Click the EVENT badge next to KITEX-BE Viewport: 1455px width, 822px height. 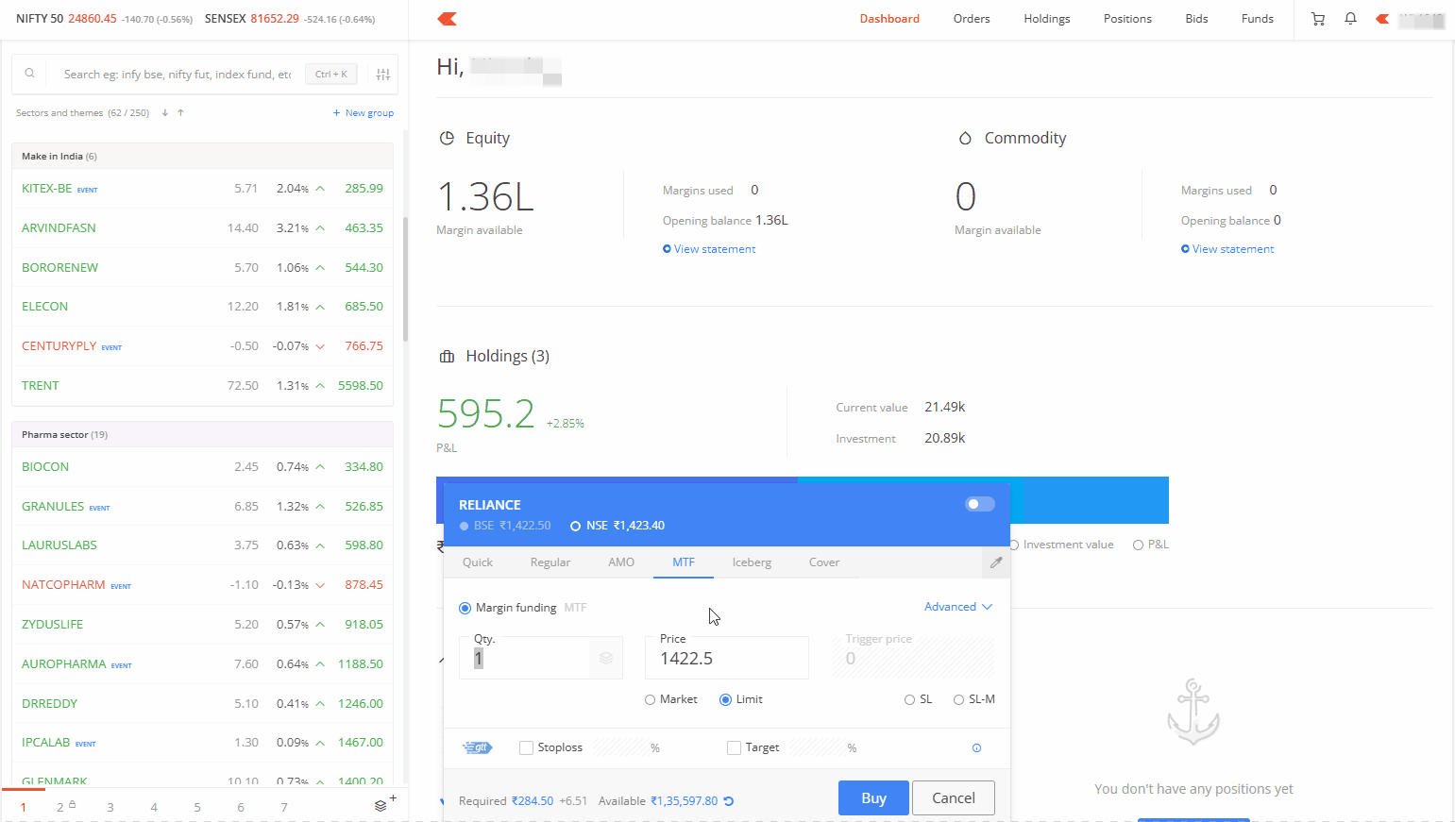(x=87, y=190)
